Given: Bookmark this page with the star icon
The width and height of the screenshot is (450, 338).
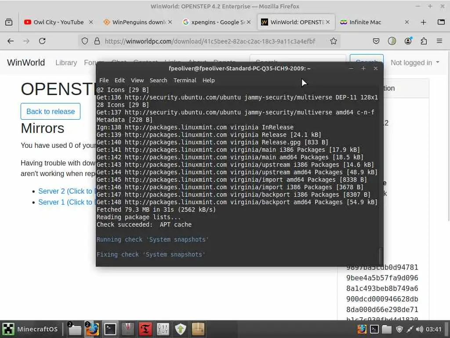Looking at the screenshot, I should coord(333,41).
